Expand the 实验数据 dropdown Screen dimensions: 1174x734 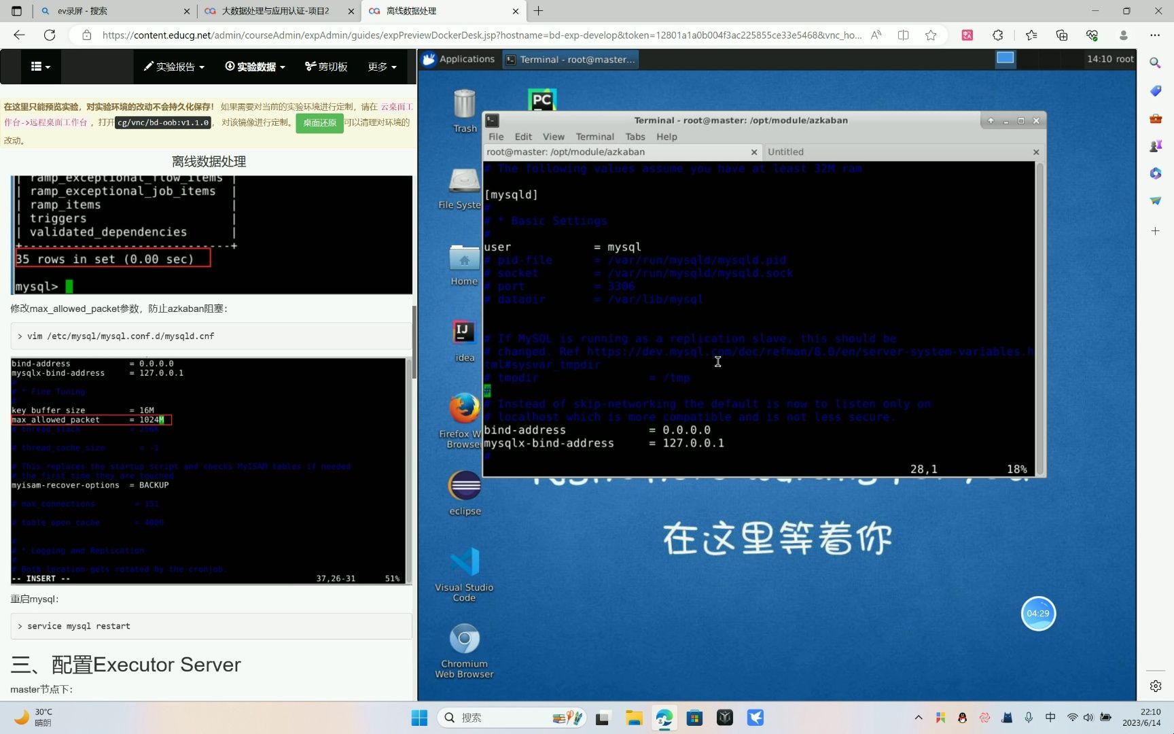(x=255, y=67)
